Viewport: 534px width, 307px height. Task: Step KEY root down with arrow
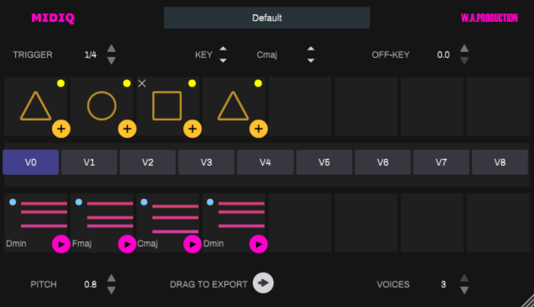pos(223,61)
